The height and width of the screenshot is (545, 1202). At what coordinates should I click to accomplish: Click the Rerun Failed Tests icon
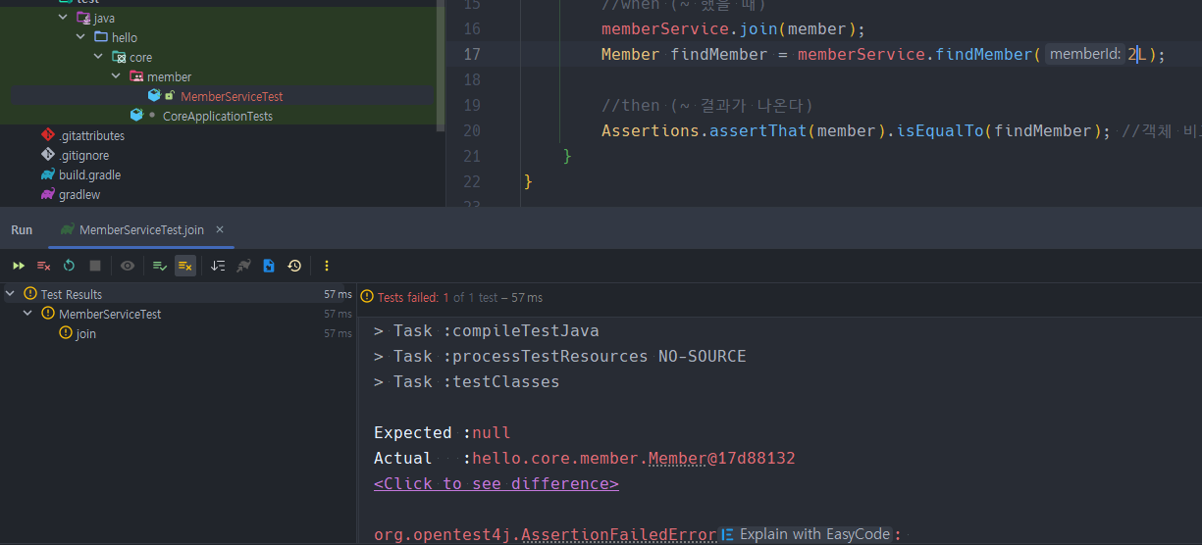(x=43, y=266)
